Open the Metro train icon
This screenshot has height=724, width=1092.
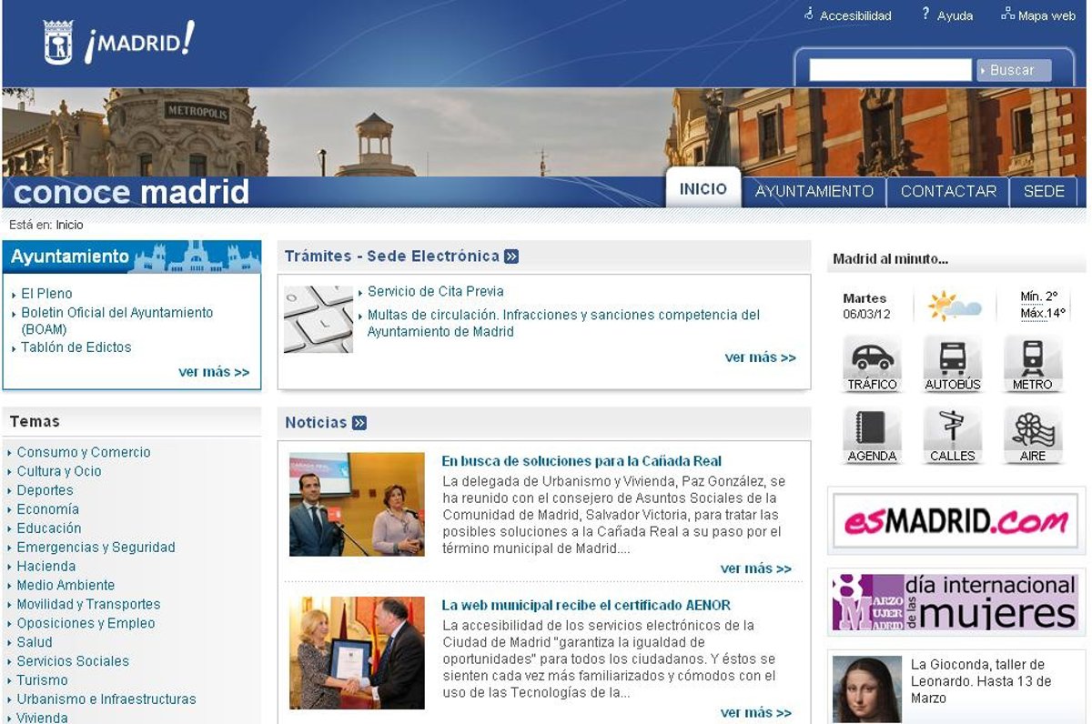coord(1032,357)
